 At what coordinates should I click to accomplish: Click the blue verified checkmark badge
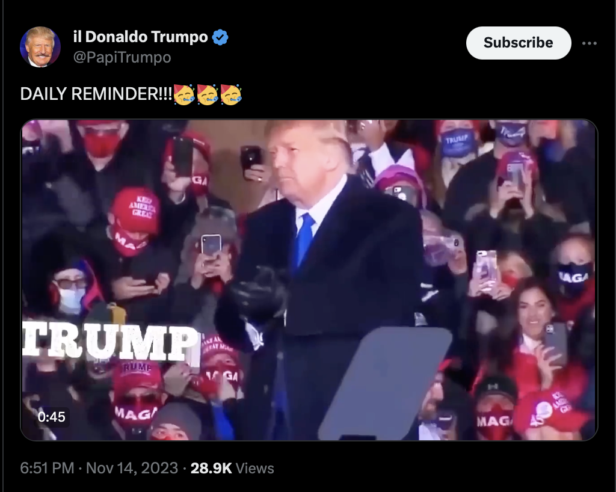(x=220, y=37)
